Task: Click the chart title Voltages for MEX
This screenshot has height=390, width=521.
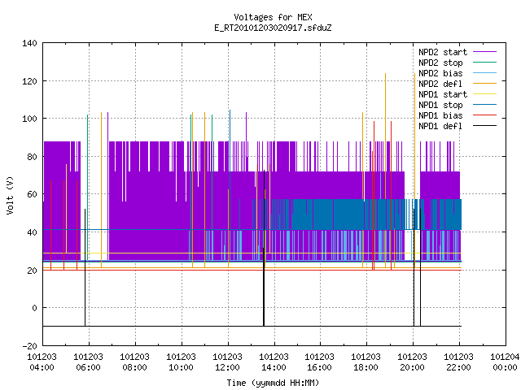Action: click(x=273, y=17)
